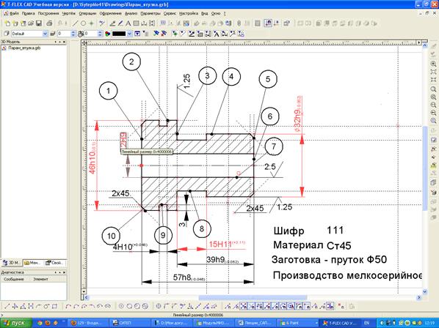Viewport: 439px width, 328px height.
Task: Click the zoom all icon in the right toolbar
Action: (x=433, y=72)
